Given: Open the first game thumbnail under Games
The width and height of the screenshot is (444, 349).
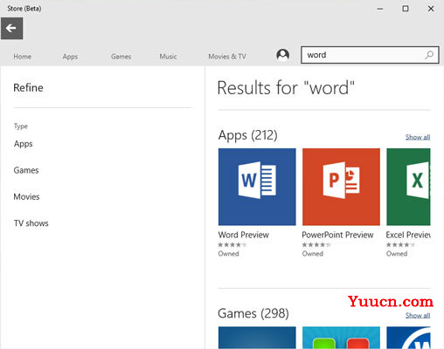Looking at the screenshot, I should (257, 338).
